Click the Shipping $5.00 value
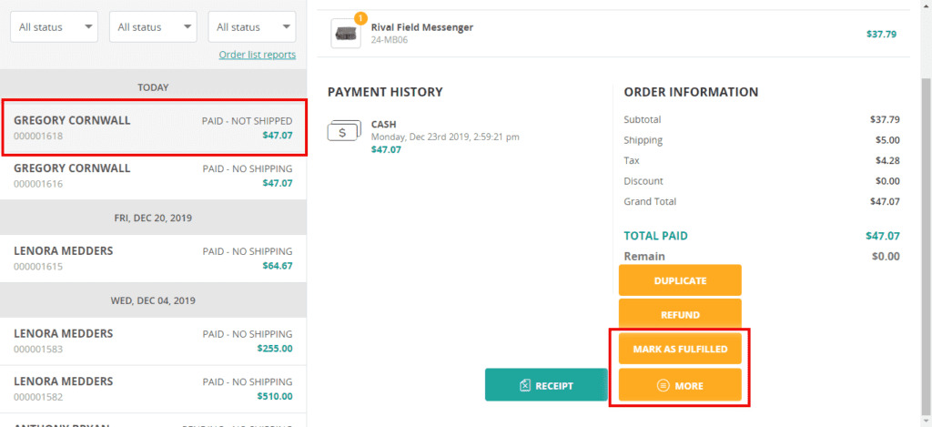 tap(887, 140)
